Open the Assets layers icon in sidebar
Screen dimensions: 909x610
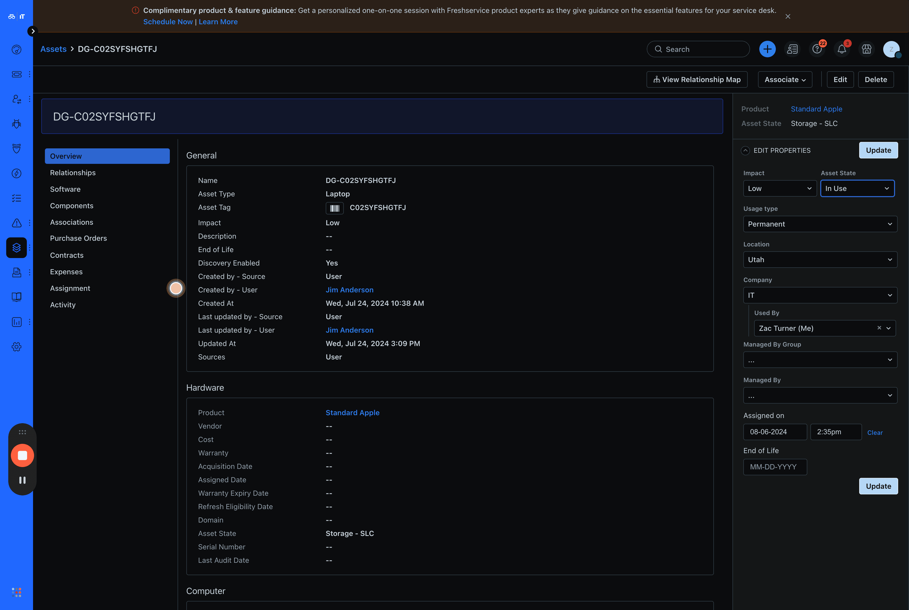tap(16, 247)
